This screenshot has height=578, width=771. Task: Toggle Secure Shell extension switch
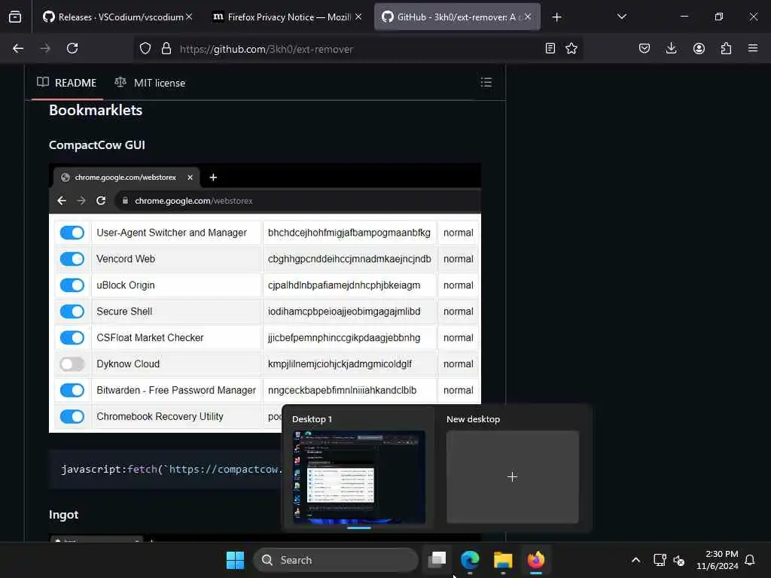72,311
